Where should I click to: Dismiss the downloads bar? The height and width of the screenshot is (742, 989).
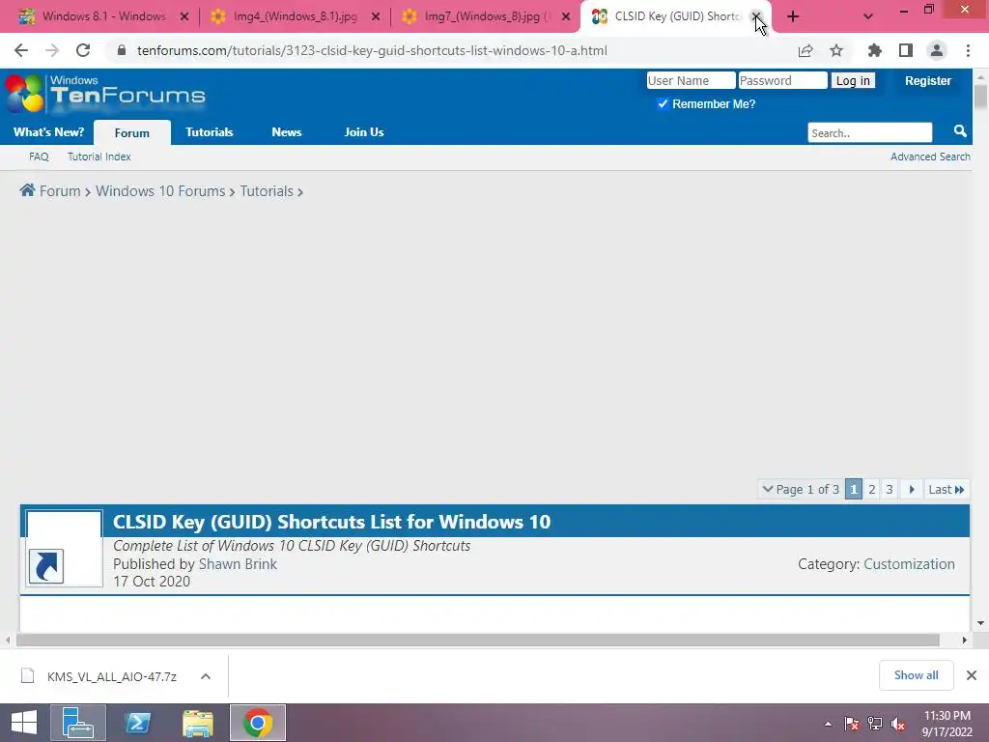pyautogui.click(x=972, y=675)
